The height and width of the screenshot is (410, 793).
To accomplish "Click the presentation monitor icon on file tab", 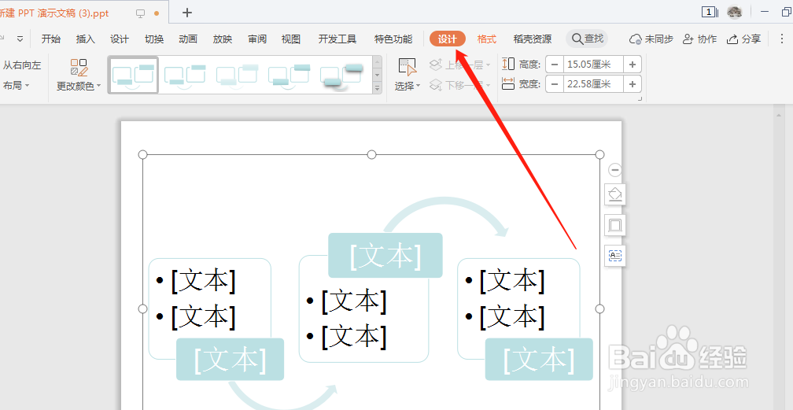I will 141,13.
